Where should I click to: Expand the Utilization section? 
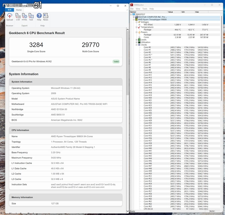136,42
